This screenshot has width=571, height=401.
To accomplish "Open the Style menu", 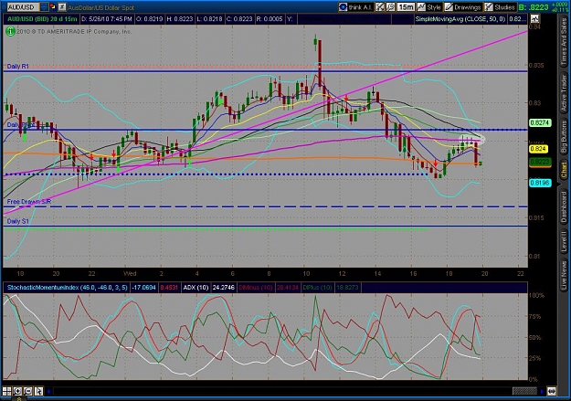I will 429,7.
